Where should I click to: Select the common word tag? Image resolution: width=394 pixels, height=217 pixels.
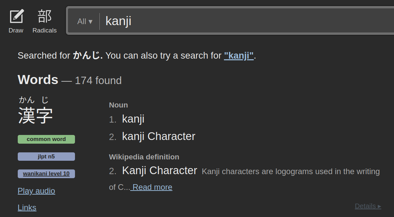point(46,139)
